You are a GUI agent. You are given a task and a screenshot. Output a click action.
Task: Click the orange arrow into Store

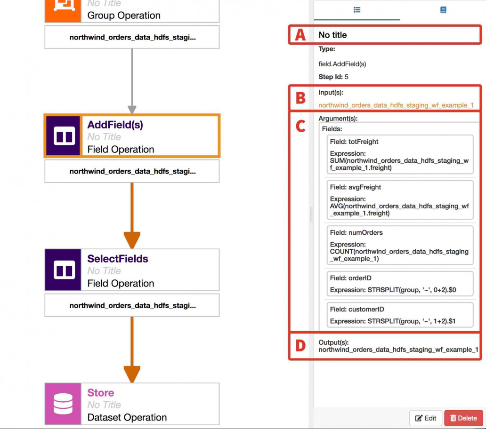(x=132, y=350)
